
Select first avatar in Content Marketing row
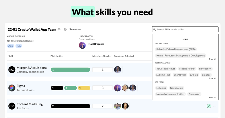[118, 106]
